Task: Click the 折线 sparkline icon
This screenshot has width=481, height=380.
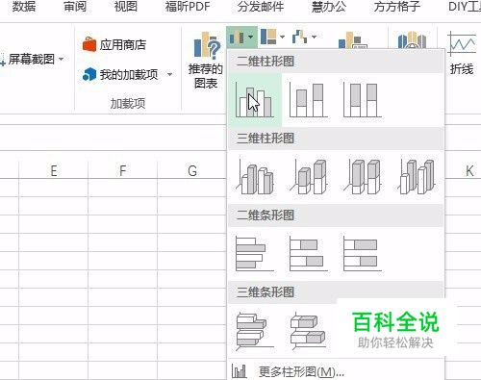Action: (x=462, y=53)
